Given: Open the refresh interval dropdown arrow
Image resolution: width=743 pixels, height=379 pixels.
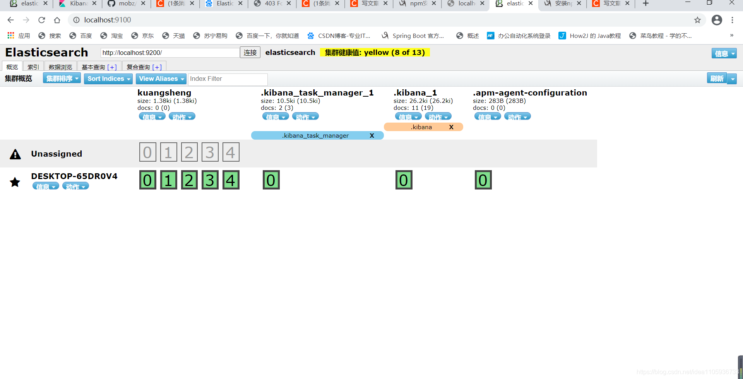Looking at the screenshot, I should click(732, 79).
